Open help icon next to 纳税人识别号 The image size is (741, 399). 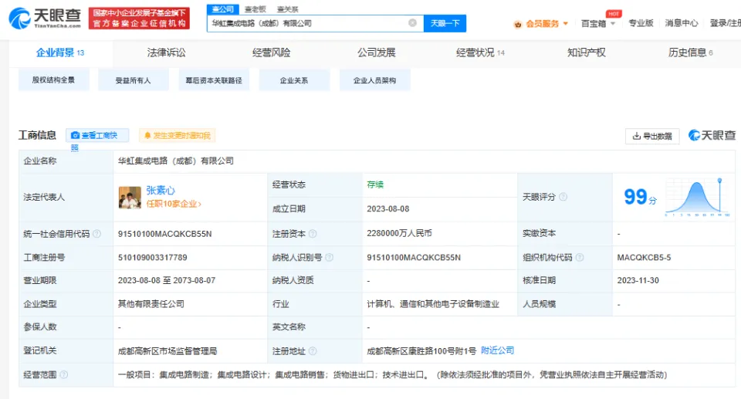coord(329,257)
